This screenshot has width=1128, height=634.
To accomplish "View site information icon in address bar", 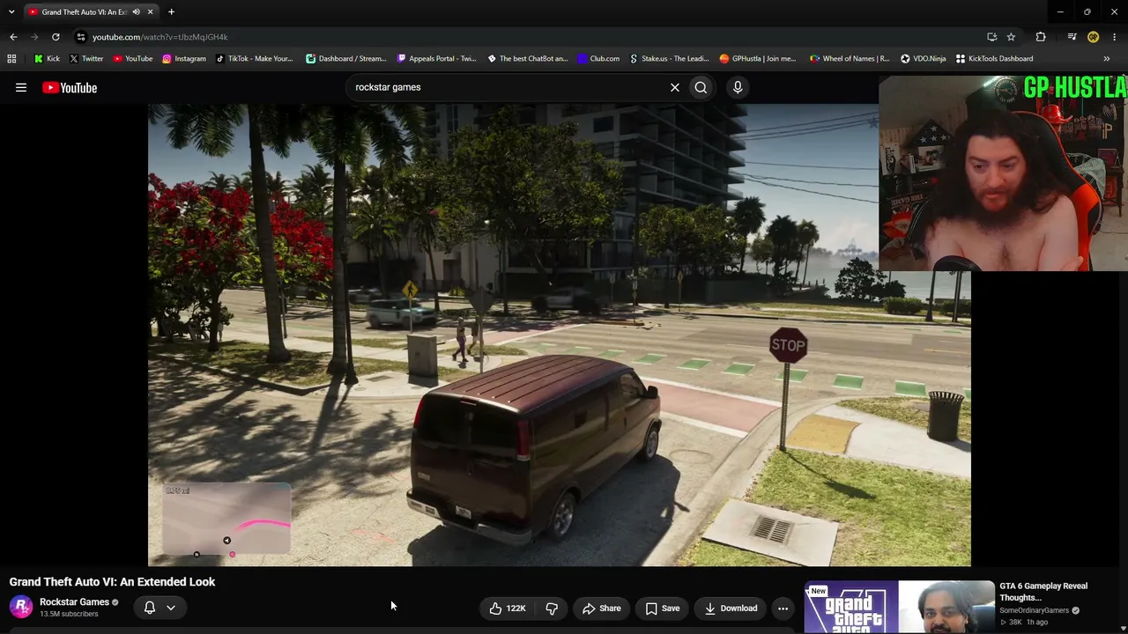I will point(80,37).
